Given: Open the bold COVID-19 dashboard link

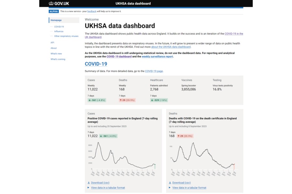Looking at the screenshot, I should 119,57.
